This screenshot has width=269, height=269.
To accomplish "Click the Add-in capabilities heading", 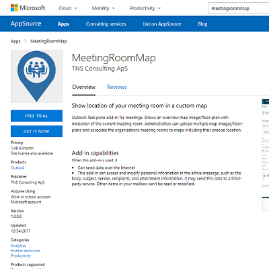I will pos(95,153).
